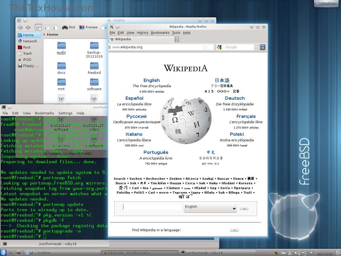Open the Settings menu in Konsole
Image resolution: width=341 pixels, height=256 pixels.
65,113
